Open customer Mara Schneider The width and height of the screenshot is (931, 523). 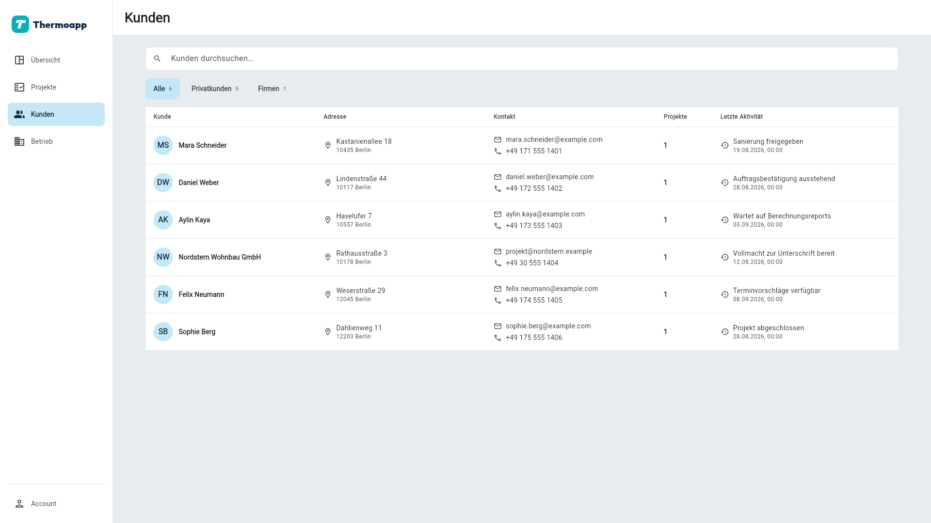click(202, 145)
